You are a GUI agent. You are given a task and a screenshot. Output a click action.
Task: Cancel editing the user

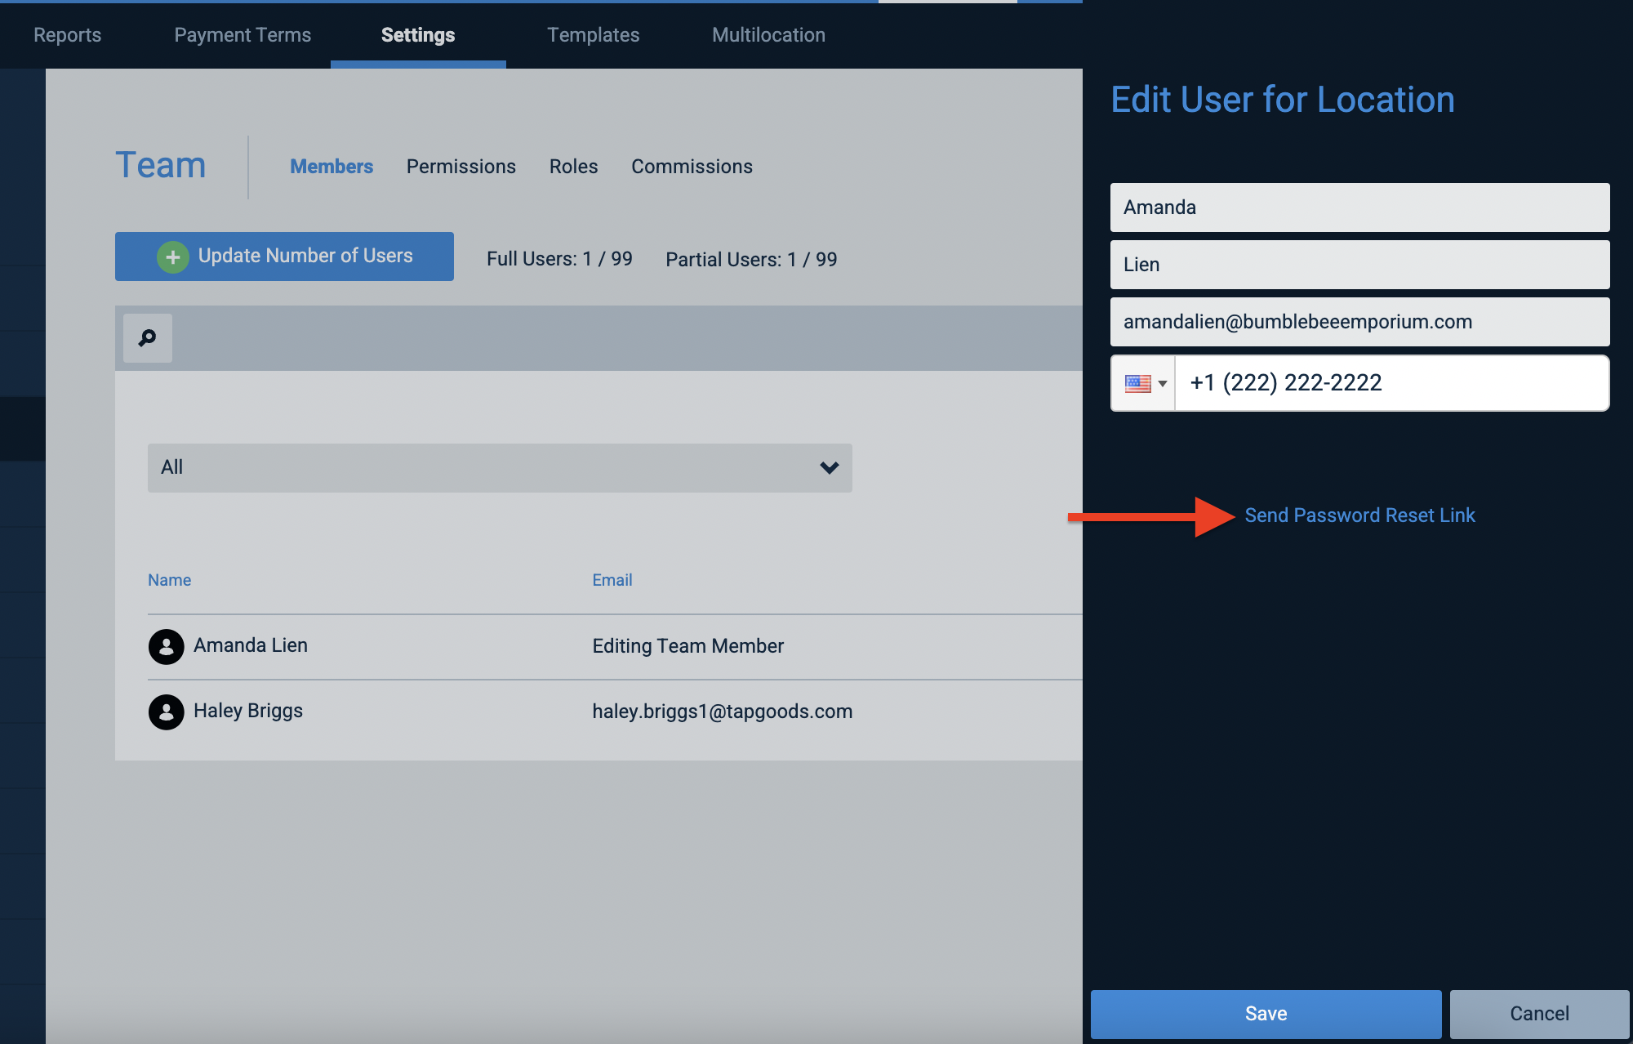point(1539,1014)
